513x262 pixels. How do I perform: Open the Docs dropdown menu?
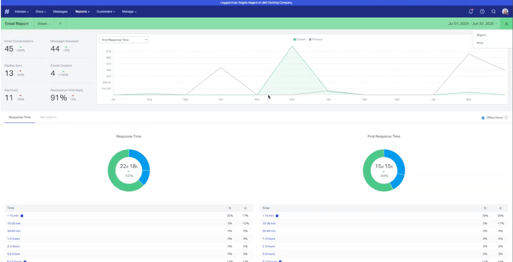tap(41, 12)
